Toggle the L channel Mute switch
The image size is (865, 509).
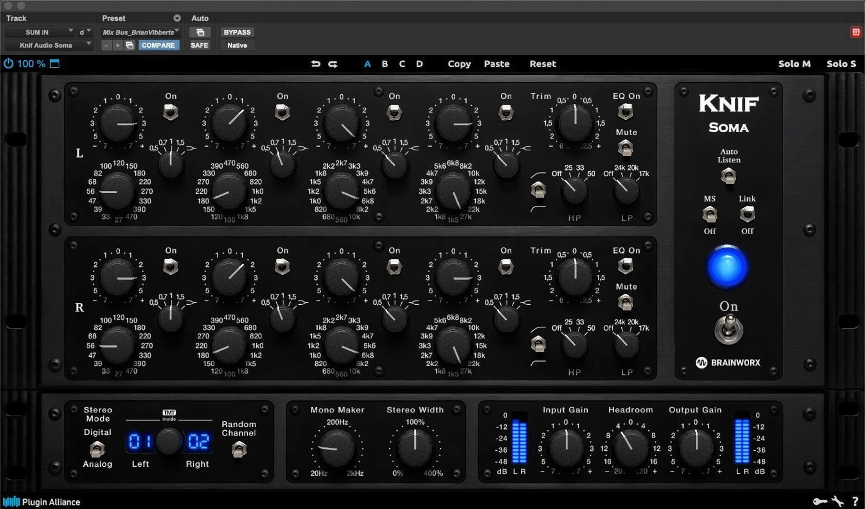point(625,148)
